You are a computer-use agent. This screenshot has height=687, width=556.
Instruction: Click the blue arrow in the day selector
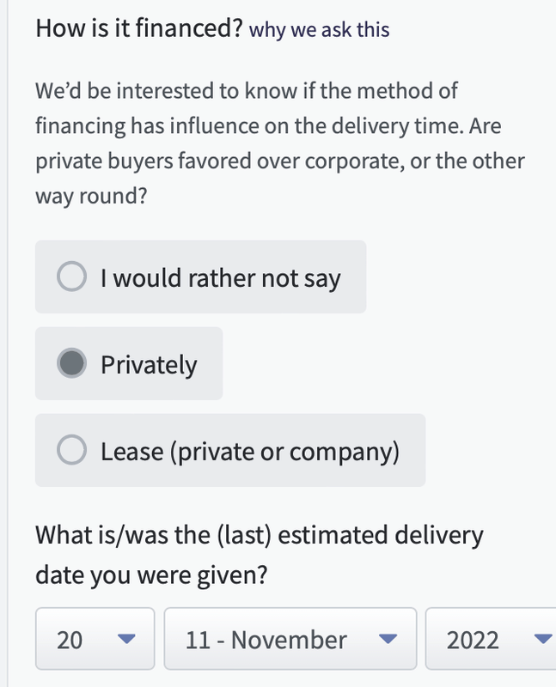coord(126,639)
